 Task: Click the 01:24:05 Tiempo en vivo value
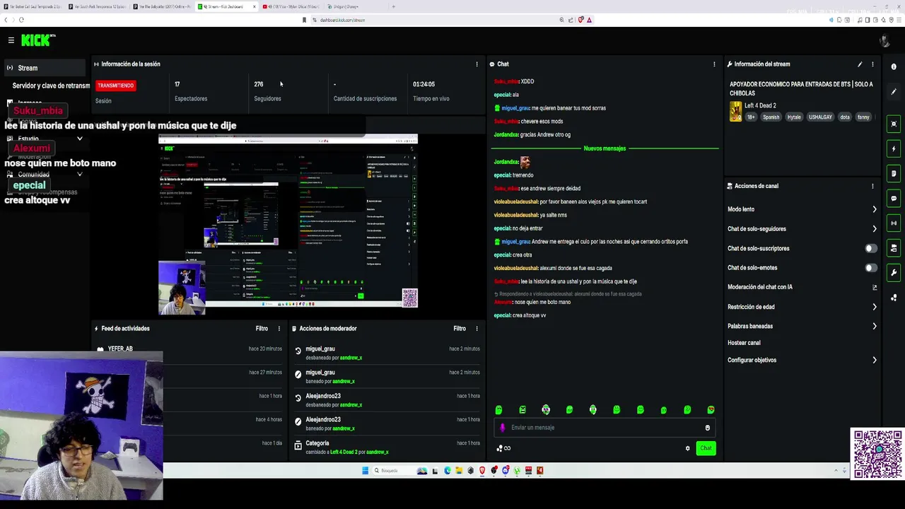[x=424, y=84]
